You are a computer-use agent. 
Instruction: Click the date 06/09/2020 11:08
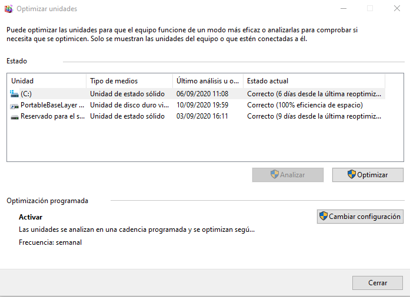[x=202, y=94]
